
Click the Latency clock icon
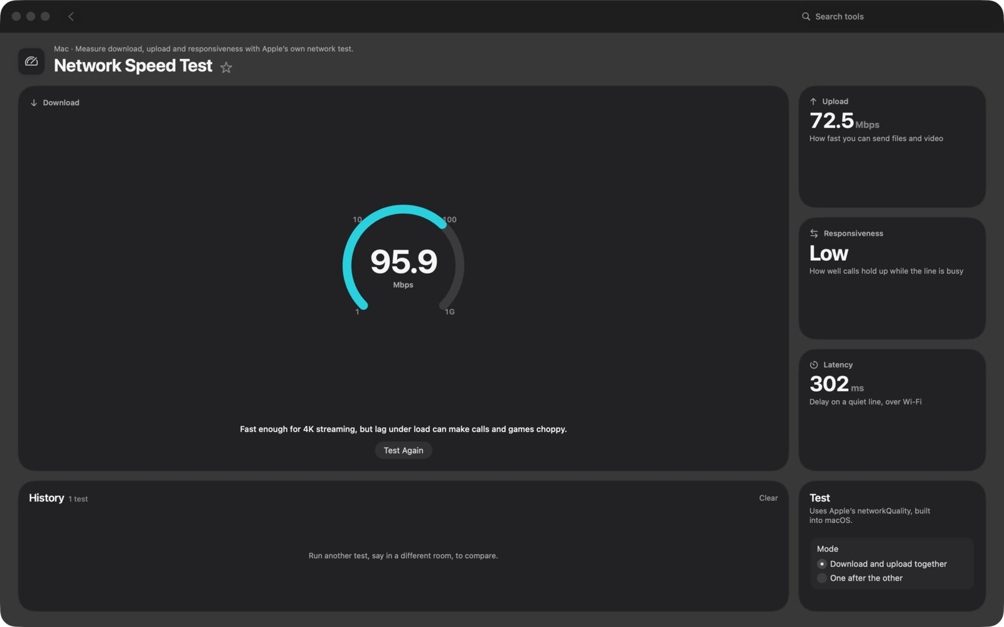click(x=814, y=365)
